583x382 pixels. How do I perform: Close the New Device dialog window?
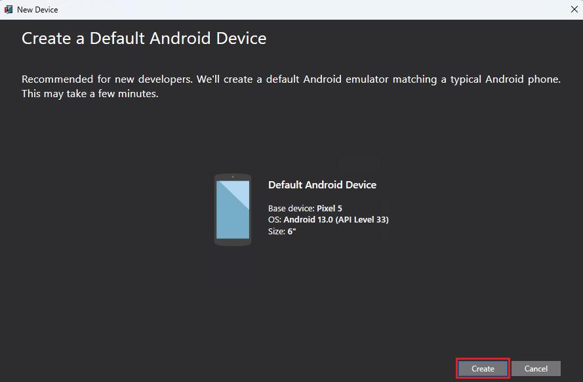click(573, 9)
